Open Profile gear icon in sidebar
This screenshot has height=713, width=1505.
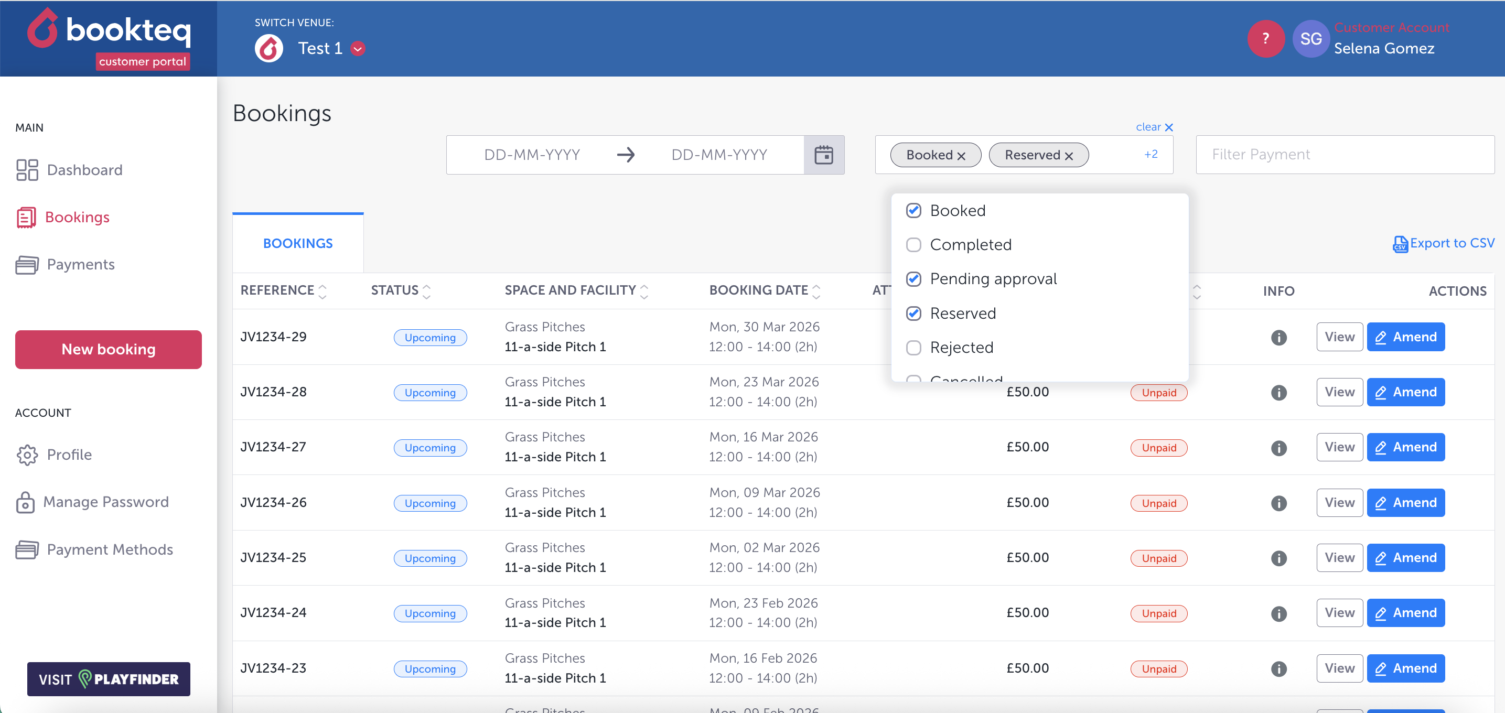27,455
